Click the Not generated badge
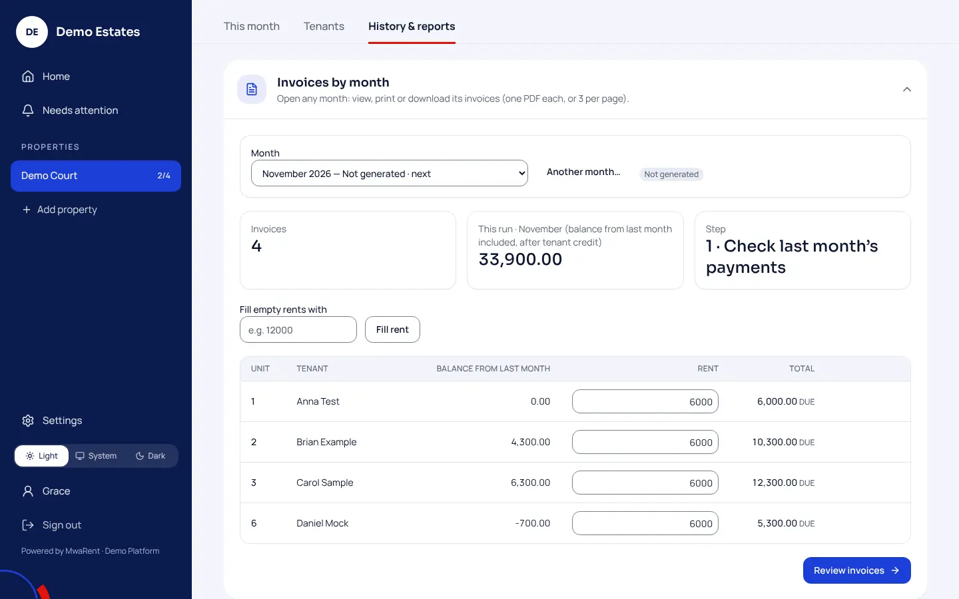 coord(671,174)
